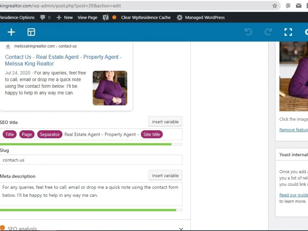Click melissakingrealtor.com contact-us breadcrumb
This screenshot has height=231, width=308.
(45, 46)
